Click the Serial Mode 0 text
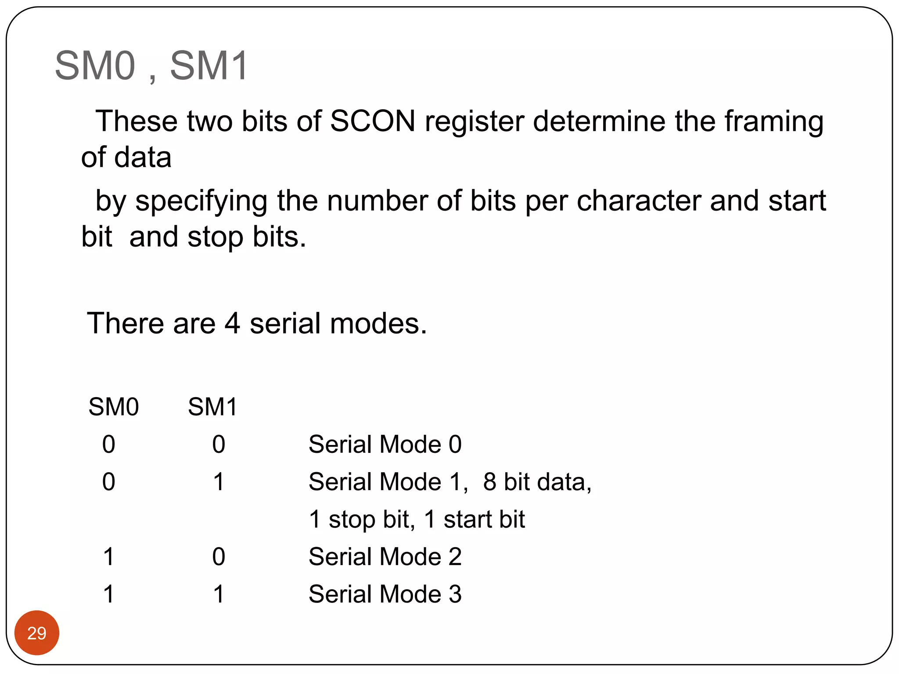 coord(385,444)
